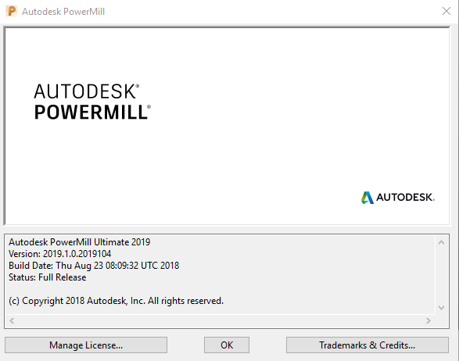Screen dimensions: 459x361
Task: Click the info box's right scroll arrow
Action: coord(429,320)
